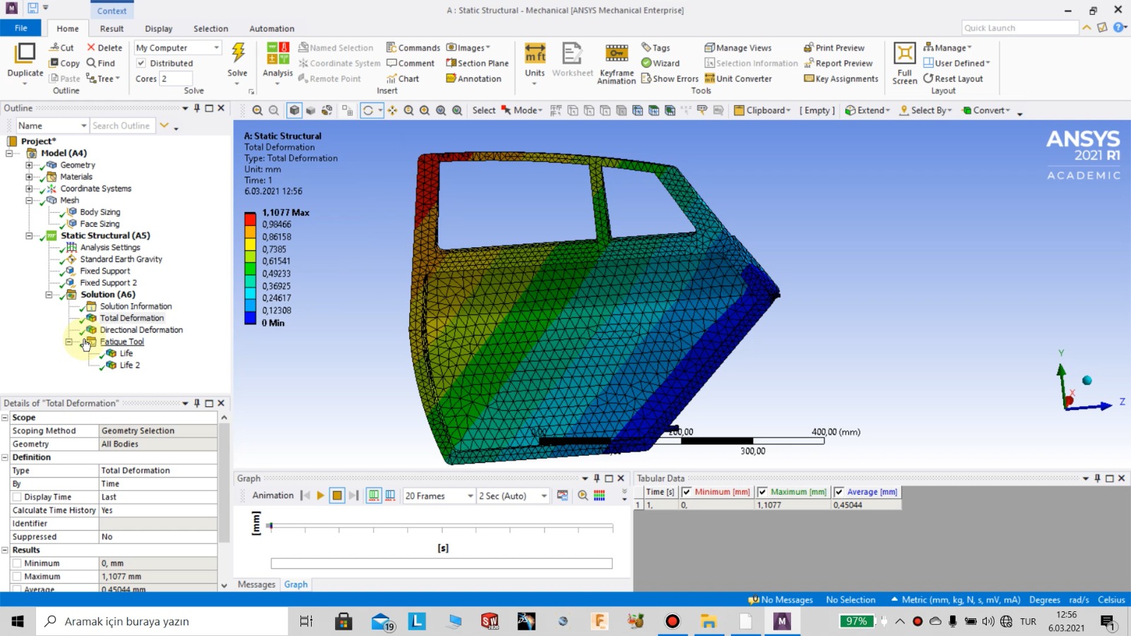
Task: Check the Minimum result parameter checkbox
Action: 17,563
